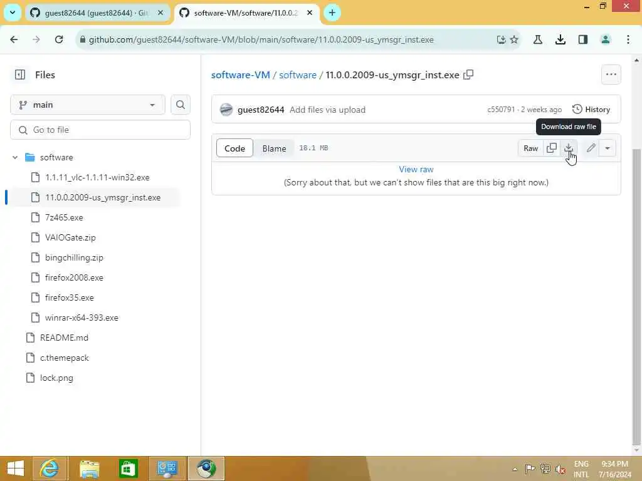This screenshot has height=481, width=642.
Task: Open more edit options dropdown arrow
Action: pyautogui.click(x=608, y=148)
